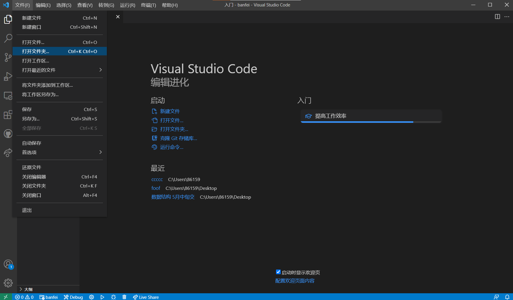Open Extensions view in activity bar
The width and height of the screenshot is (513, 300).
[8, 115]
